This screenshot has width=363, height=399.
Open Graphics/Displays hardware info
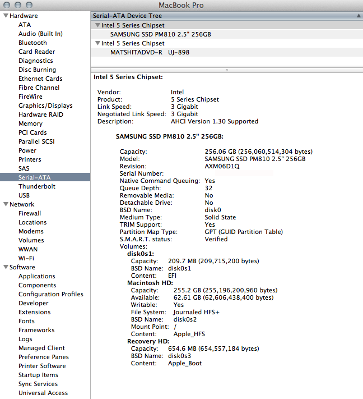point(45,106)
